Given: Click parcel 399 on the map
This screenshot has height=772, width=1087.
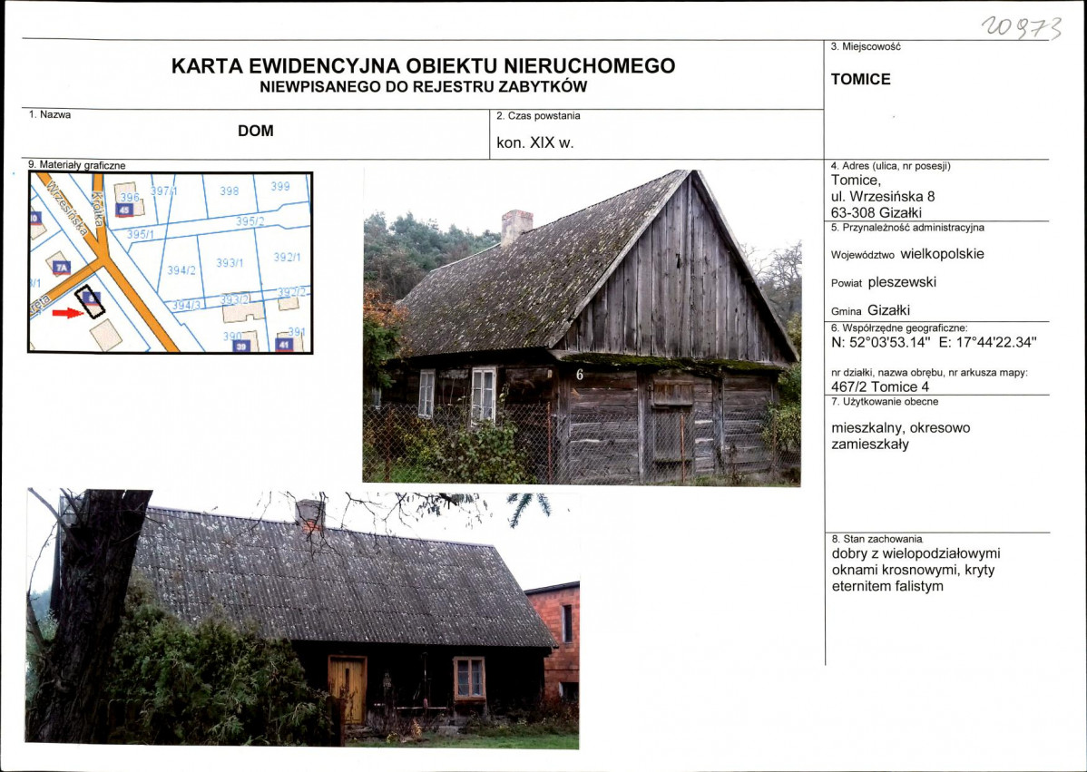Looking at the screenshot, I should [280, 186].
